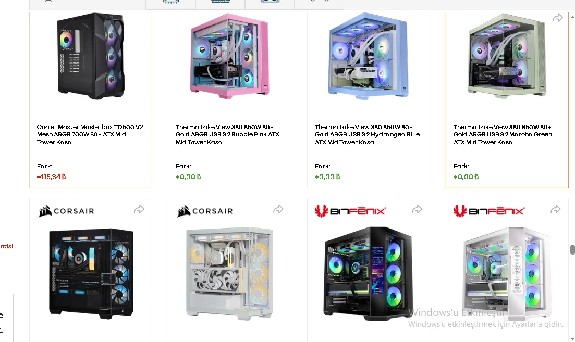Open the RAM icon tab at top

click(x=221, y=2)
